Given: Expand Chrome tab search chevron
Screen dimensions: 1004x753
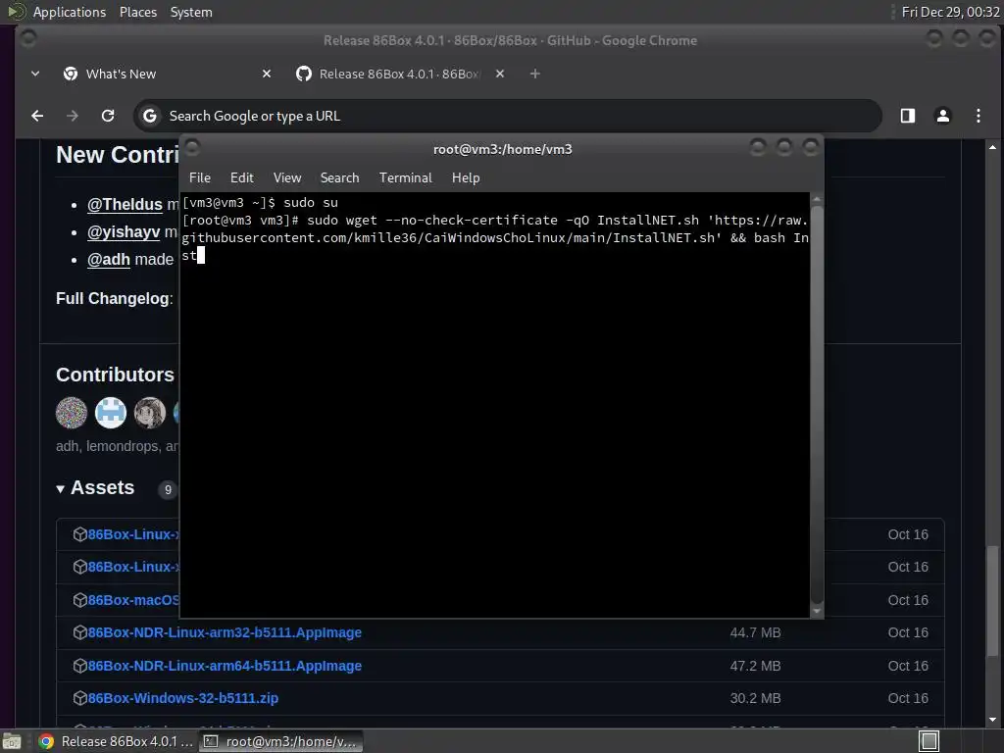Looking at the screenshot, I should coord(35,75).
